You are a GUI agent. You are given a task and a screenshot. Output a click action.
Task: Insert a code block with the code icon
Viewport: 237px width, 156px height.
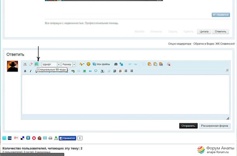coord(90,71)
